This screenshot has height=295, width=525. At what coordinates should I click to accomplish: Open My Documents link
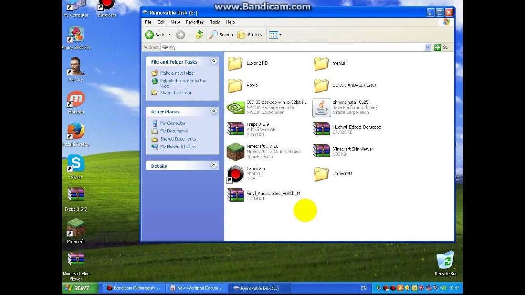pos(174,131)
